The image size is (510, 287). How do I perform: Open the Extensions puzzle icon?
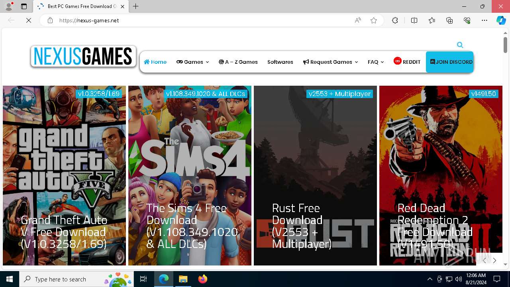click(x=395, y=20)
